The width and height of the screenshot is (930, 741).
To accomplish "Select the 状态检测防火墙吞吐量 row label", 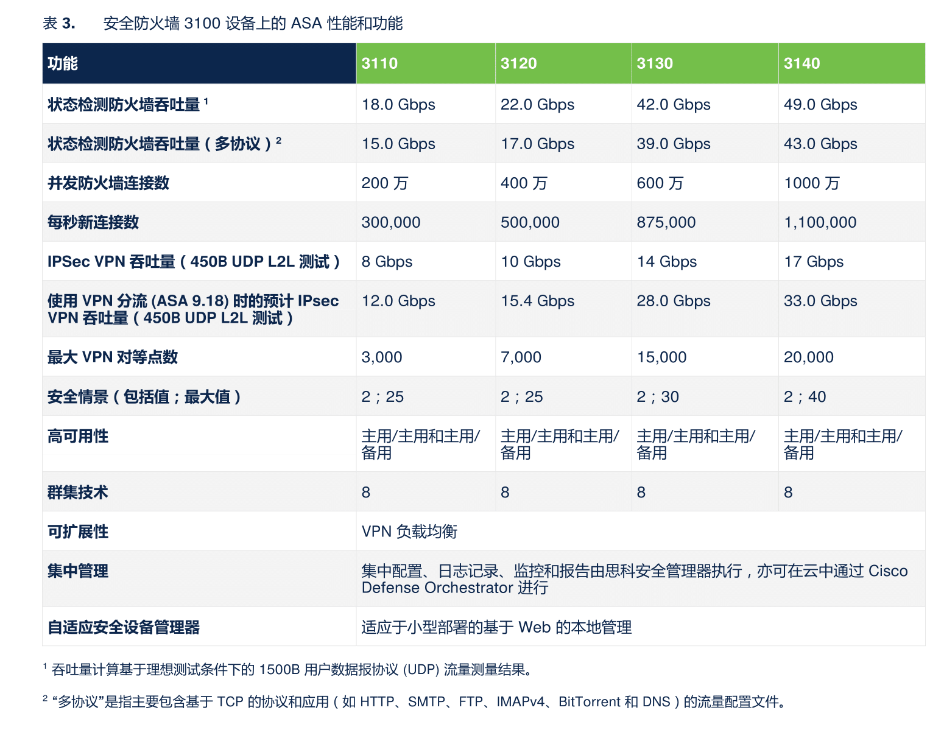I will click(128, 104).
